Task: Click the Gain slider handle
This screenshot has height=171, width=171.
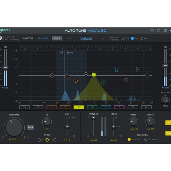Action: 67,126
